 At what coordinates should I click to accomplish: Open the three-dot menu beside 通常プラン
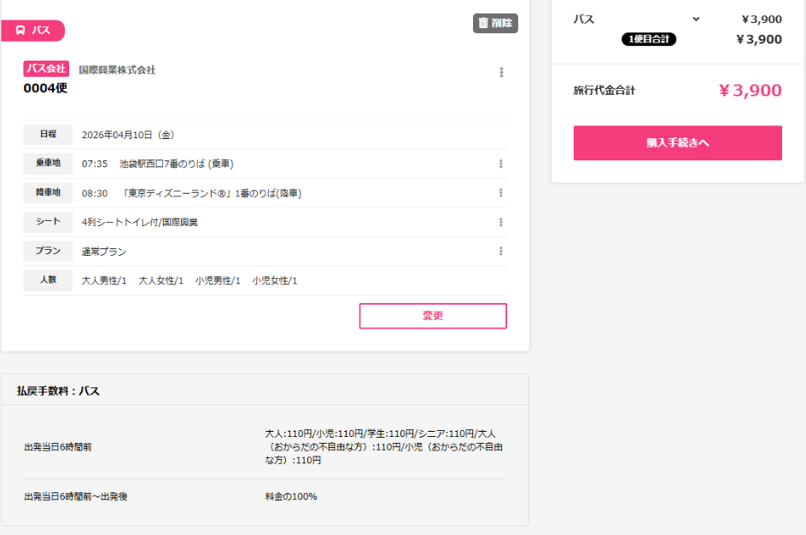point(501,250)
